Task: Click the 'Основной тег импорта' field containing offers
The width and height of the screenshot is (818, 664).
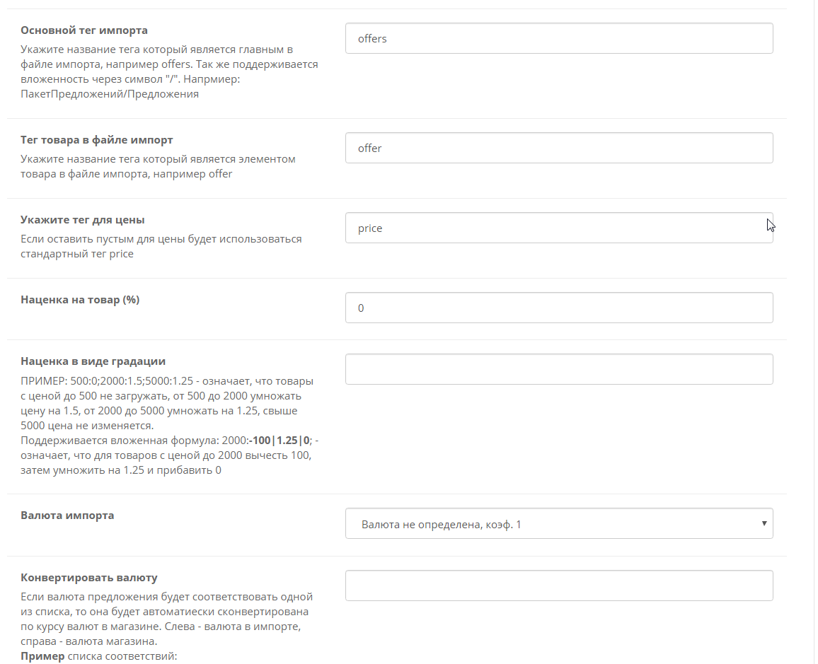Action: coord(559,38)
